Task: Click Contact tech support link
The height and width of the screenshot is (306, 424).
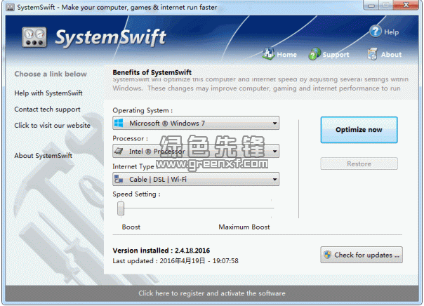Action: click(47, 109)
